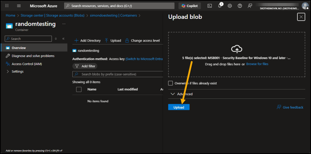
Task: Click the Add filter button
Action: click(x=85, y=66)
